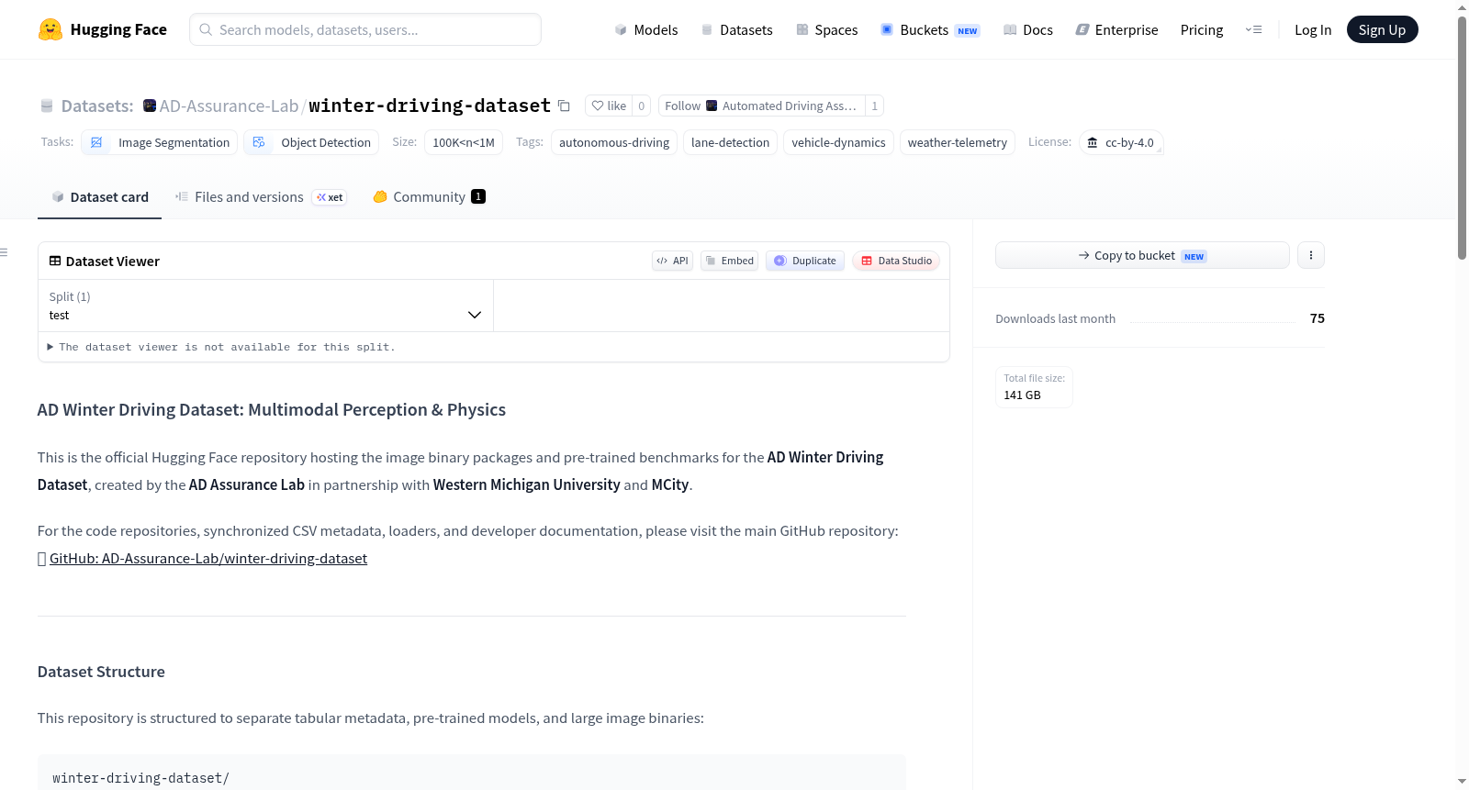Click the search magnifier icon

206,29
